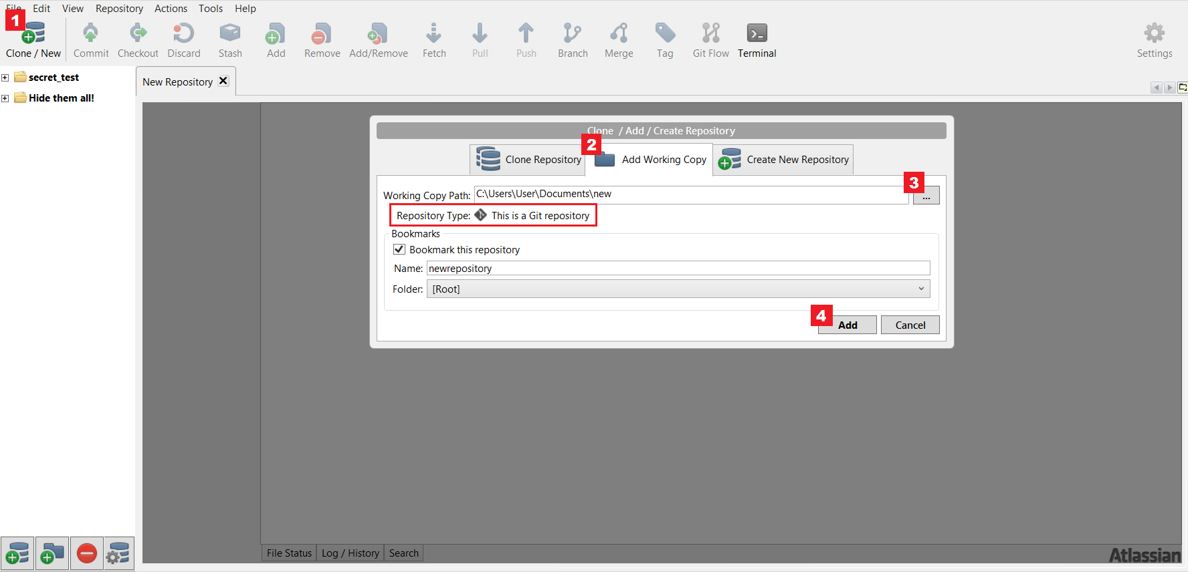Viewport: 1188px width, 572px height.
Task: Click the Working Copy Path field
Action: click(691, 194)
